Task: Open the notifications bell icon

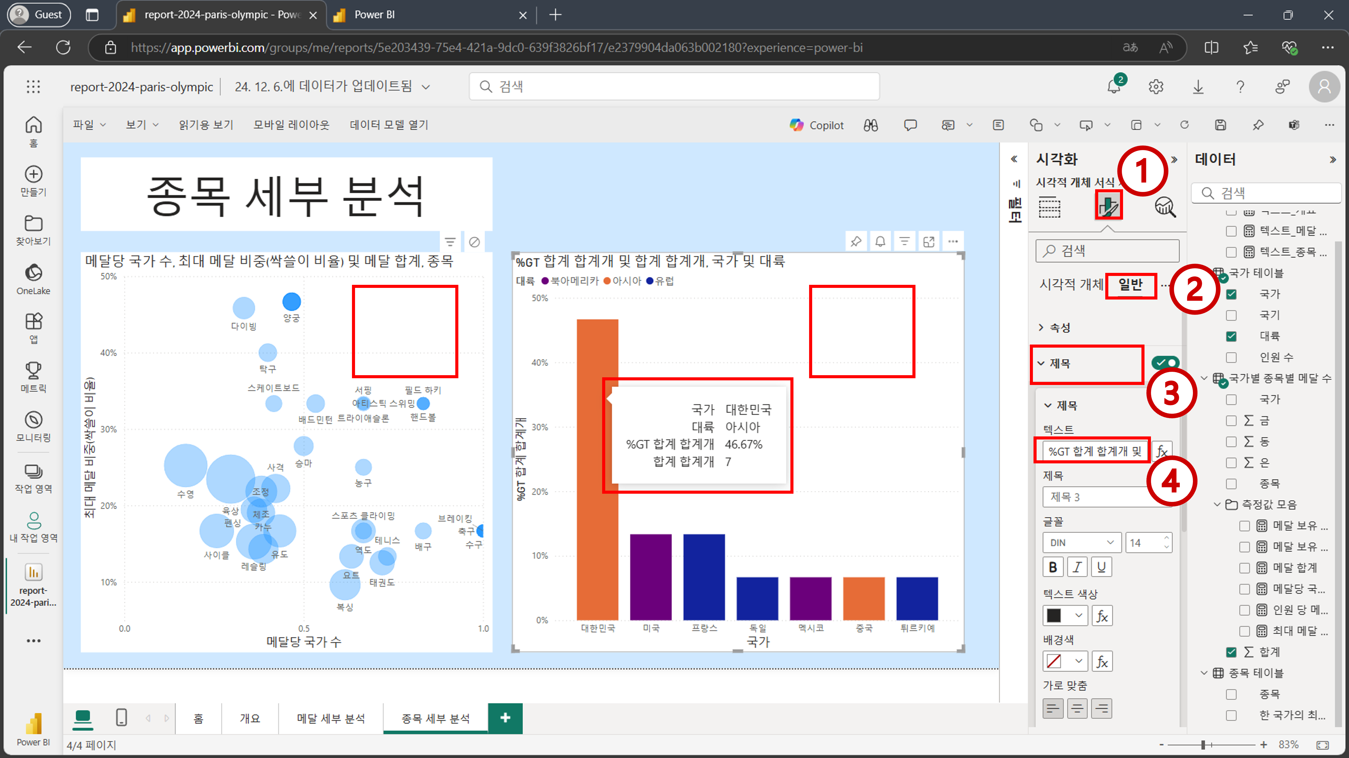Action: [x=1114, y=86]
